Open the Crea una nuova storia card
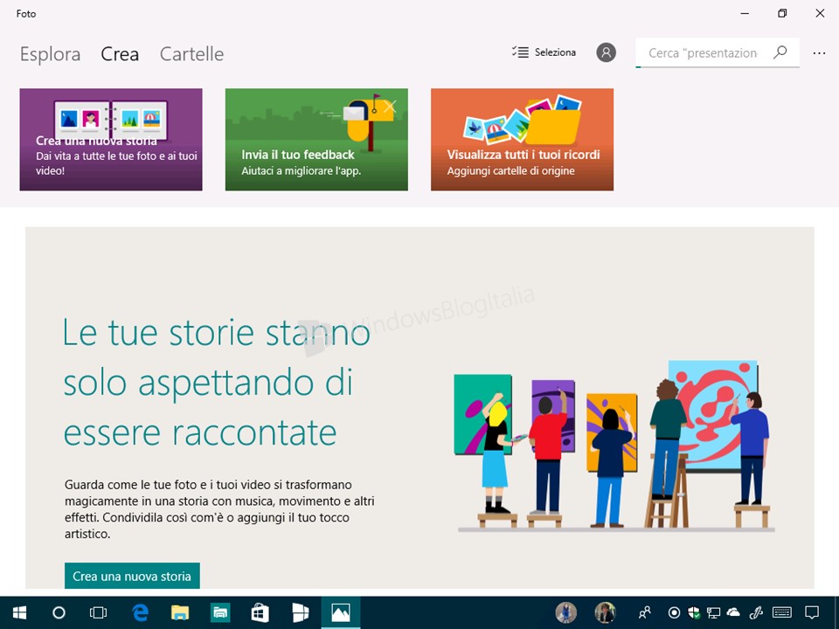 pyautogui.click(x=111, y=140)
